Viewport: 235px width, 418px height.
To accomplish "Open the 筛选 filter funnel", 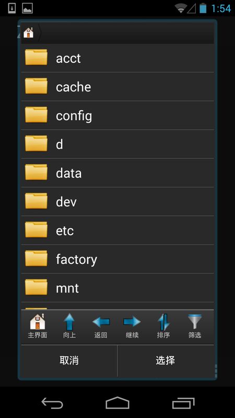I will (195, 326).
